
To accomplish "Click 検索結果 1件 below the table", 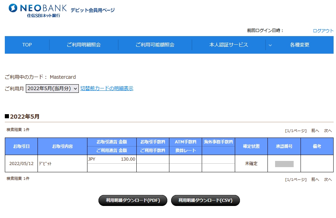I will (x=18, y=178).
